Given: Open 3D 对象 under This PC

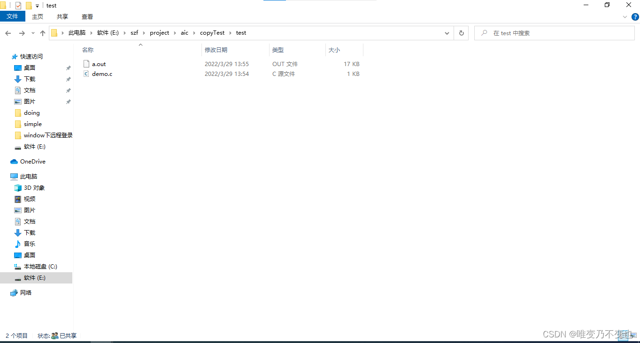Looking at the screenshot, I should (x=34, y=187).
